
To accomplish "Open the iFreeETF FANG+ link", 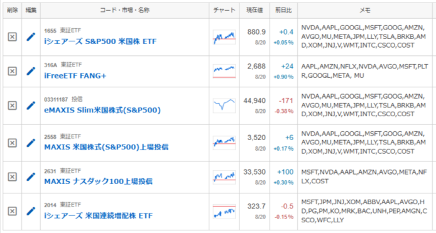I will click(75, 75).
